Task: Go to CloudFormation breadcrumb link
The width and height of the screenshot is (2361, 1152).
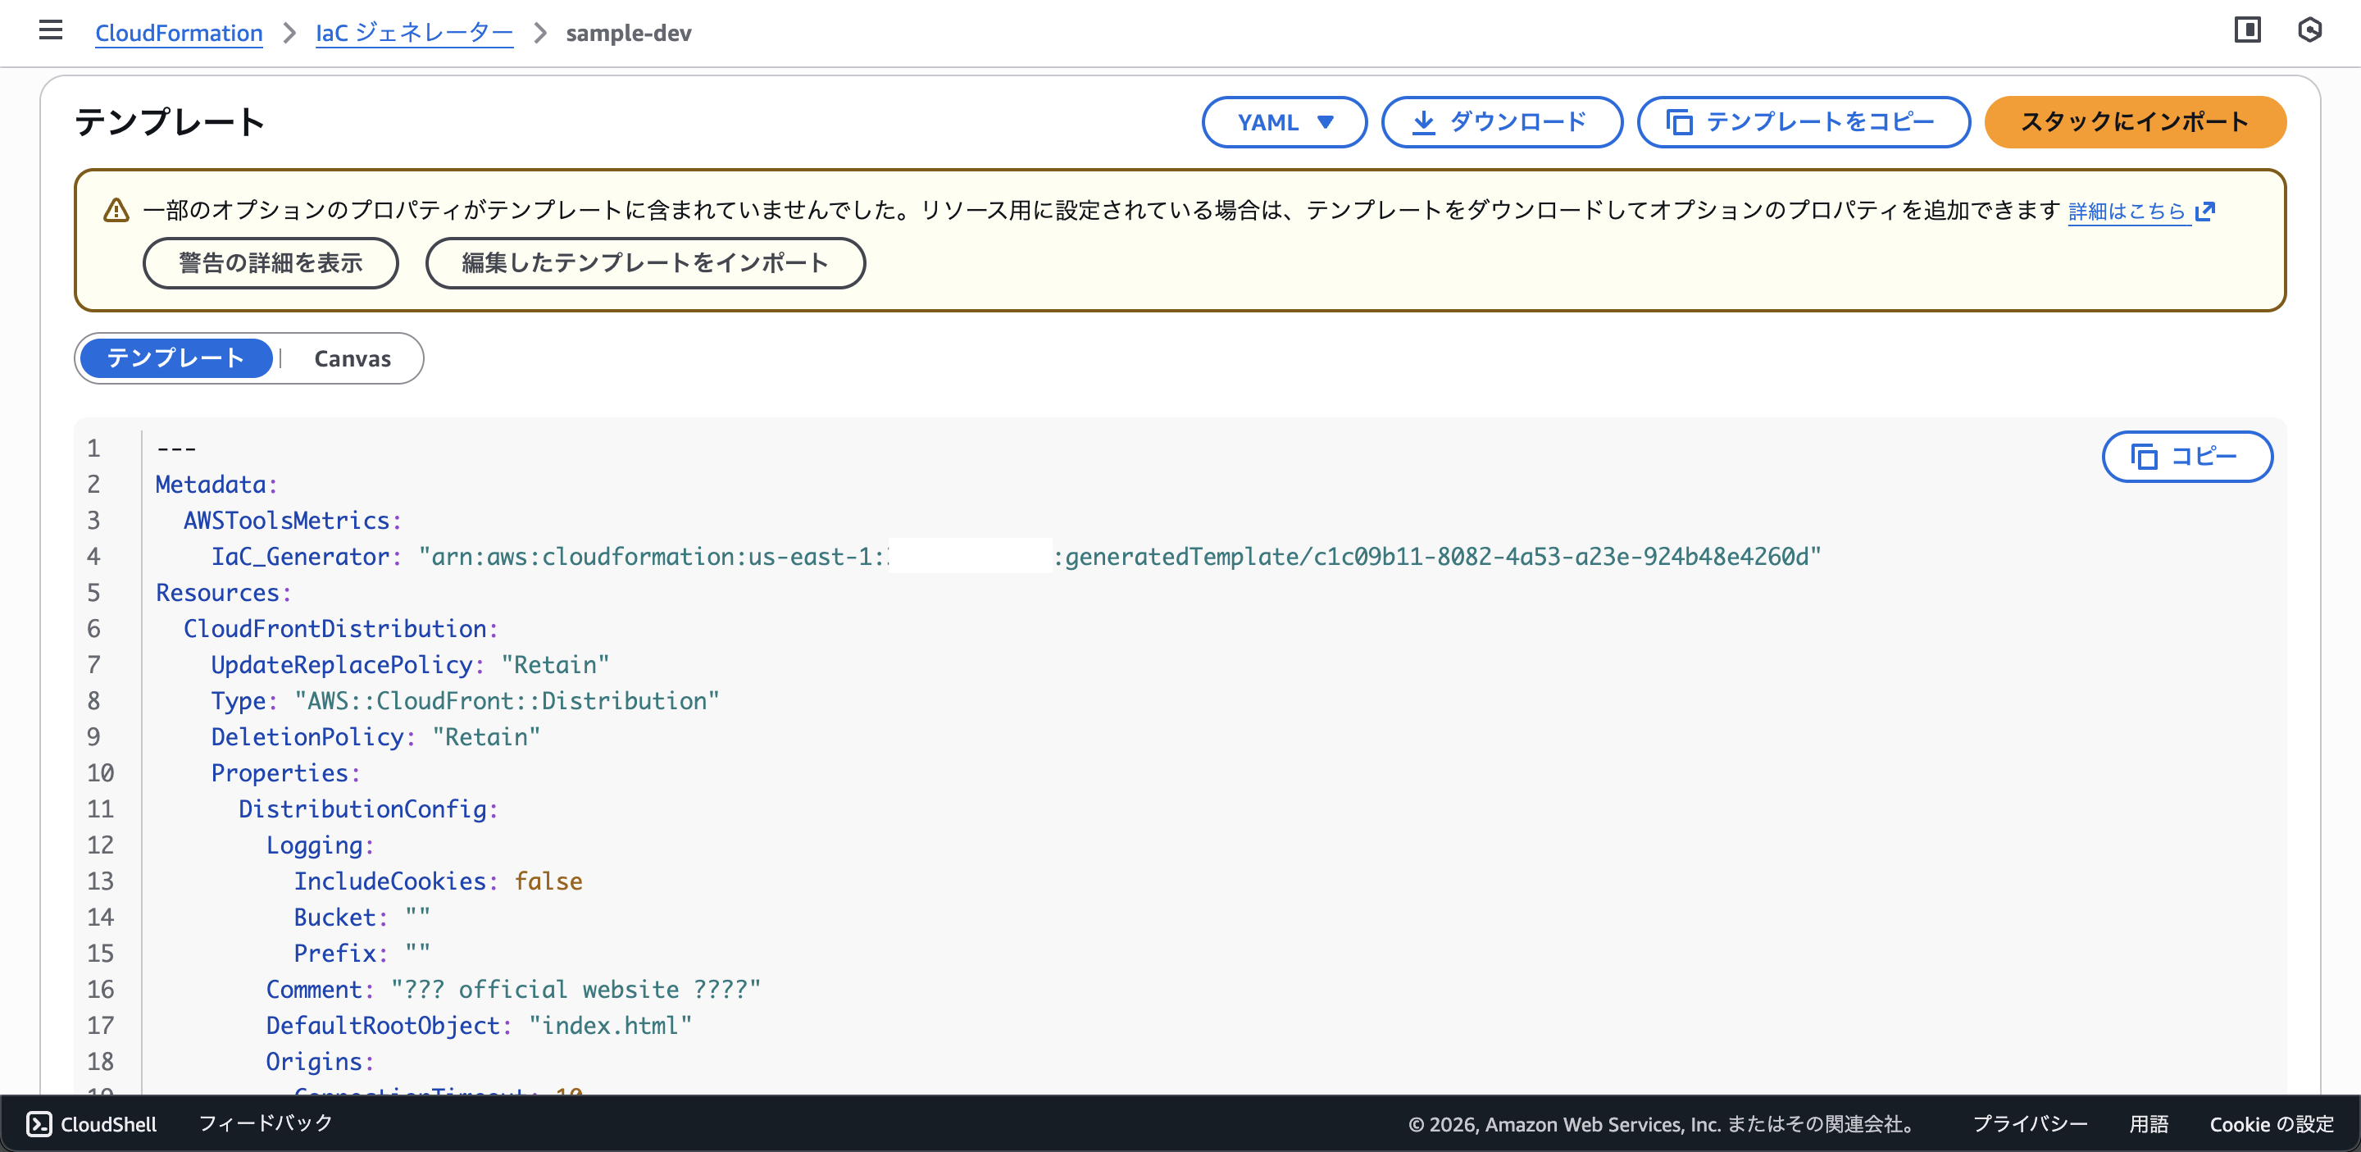Action: click(179, 33)
